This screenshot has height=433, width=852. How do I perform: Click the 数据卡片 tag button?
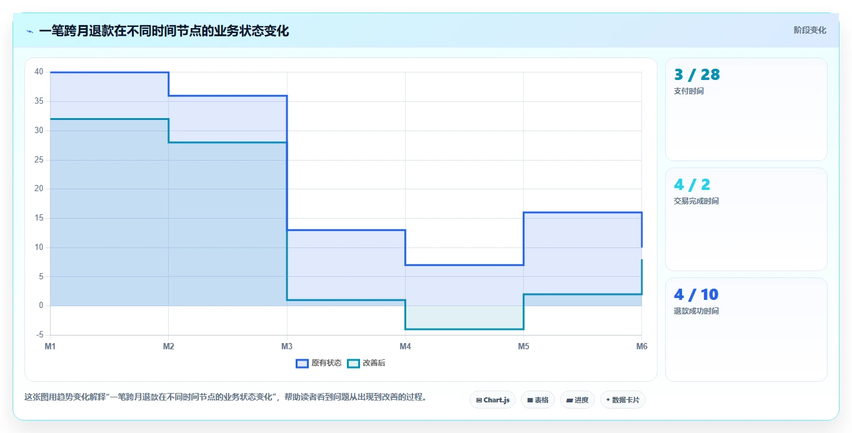coord(623,400)
